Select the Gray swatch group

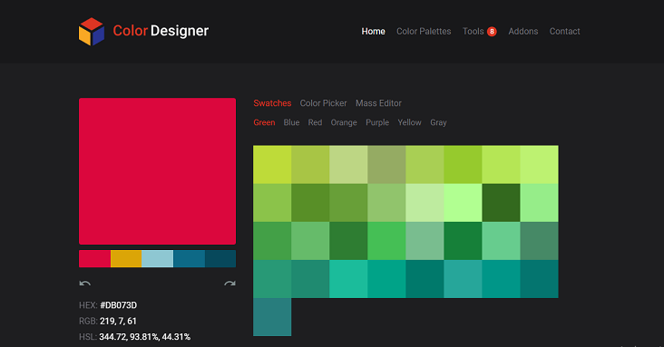438,122
